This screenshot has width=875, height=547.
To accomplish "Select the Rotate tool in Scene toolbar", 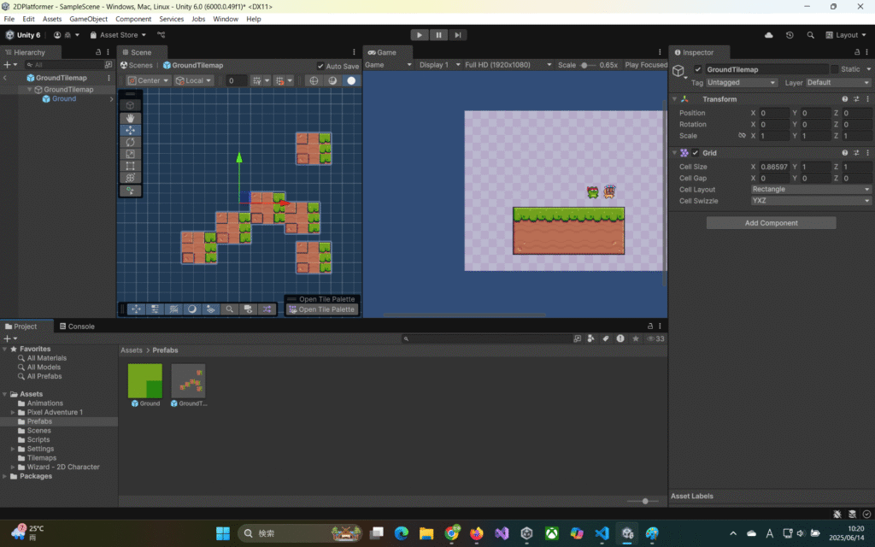I will click(130, 143).
